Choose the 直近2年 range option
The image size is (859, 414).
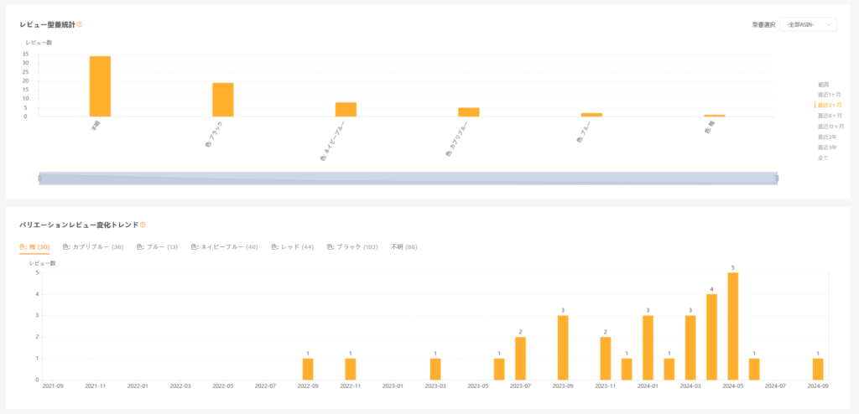[x=828, y=137]
